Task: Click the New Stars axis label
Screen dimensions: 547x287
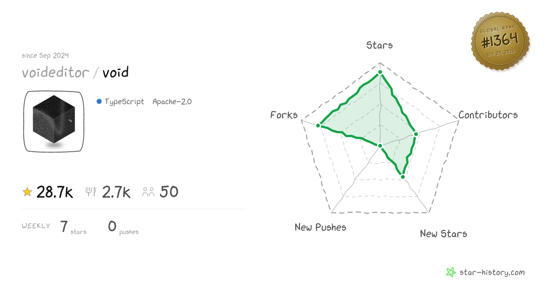Action: click(444, 234)
